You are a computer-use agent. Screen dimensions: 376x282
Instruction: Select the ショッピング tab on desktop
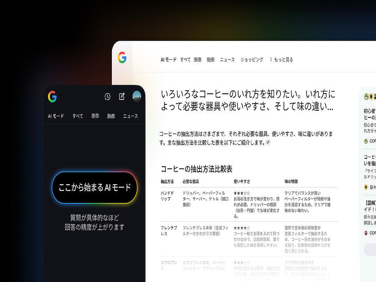(x=252, y=60)
